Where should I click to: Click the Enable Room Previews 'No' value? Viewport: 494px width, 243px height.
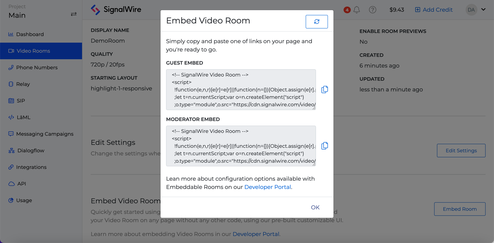click(x=363, y=42)
